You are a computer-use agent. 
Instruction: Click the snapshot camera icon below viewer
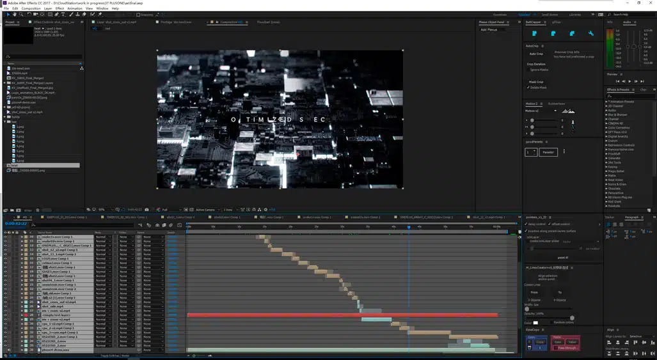coord(147,210)
